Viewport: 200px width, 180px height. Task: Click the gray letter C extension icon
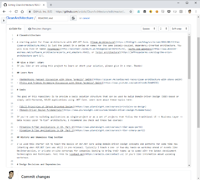[181, 11]
